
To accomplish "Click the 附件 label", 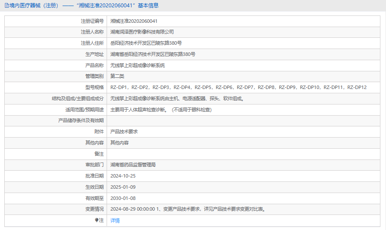I will pyautogui.click(x=99, y=132).
